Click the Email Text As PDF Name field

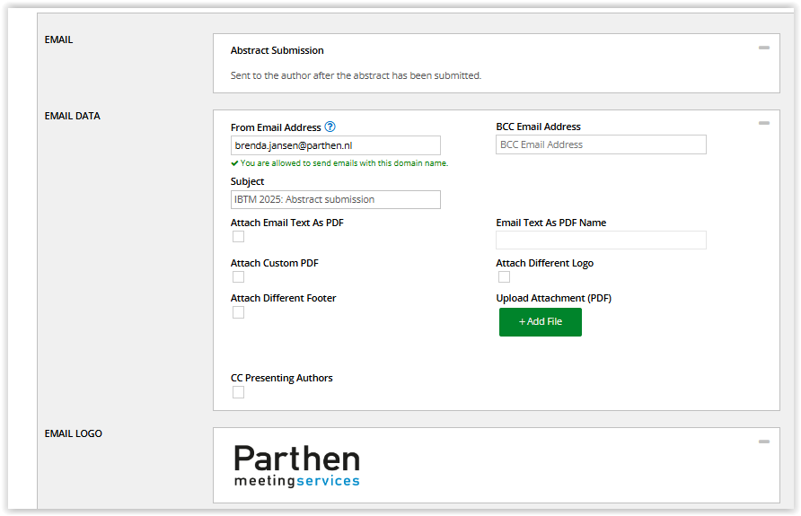tap(601, 240)
